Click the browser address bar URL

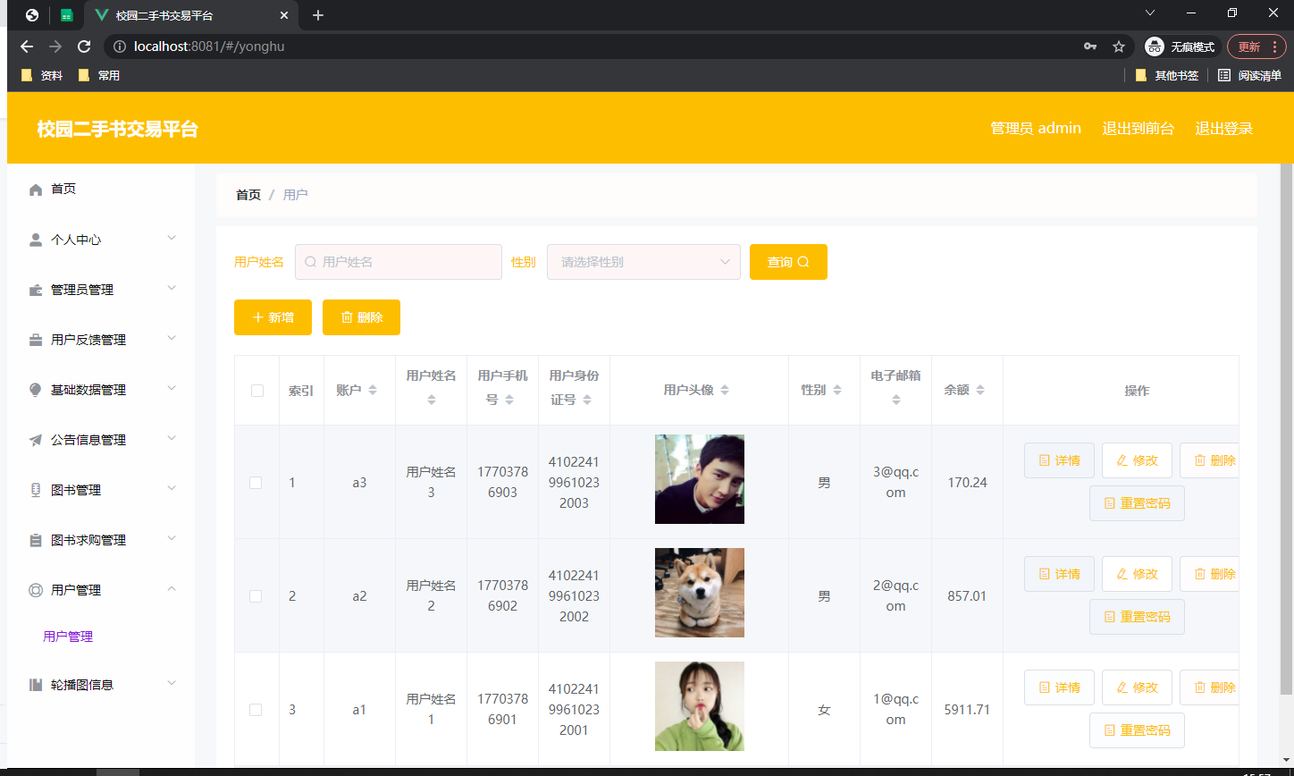coord(209,46)
